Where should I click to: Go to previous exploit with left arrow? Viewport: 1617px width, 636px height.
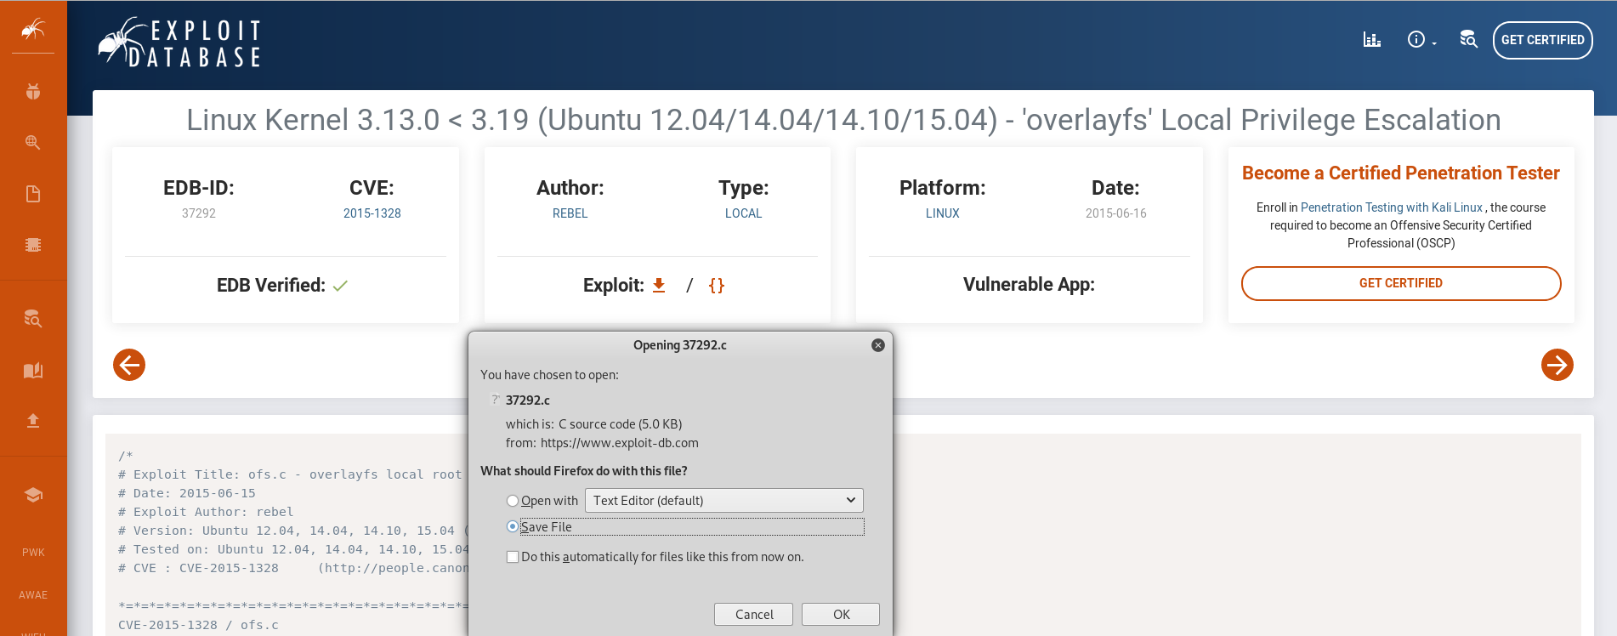129,365
